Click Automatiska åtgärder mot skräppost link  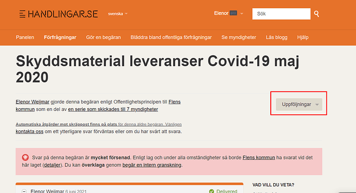pyautogui.click(x=66, y=124)
